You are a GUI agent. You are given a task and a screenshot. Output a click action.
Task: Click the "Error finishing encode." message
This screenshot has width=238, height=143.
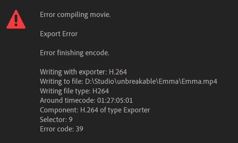coord(74,53)
